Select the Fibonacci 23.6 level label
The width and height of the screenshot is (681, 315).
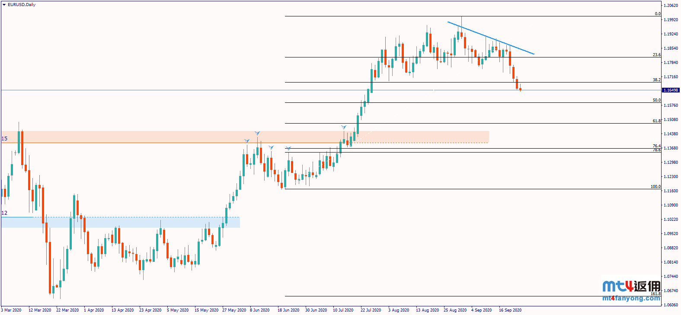point(656,55)
